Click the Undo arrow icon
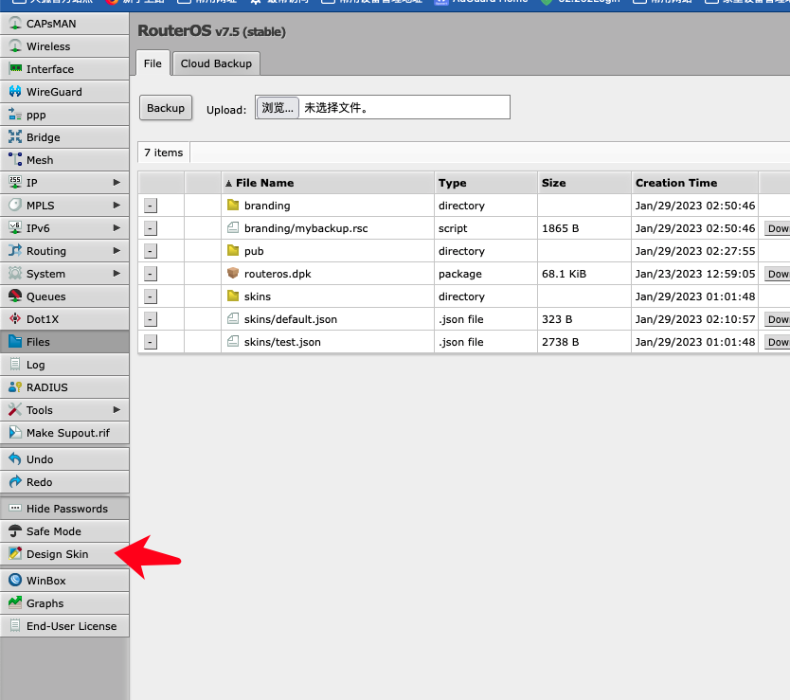The height and width of the screenshot is (700, 790). [15, 459]
